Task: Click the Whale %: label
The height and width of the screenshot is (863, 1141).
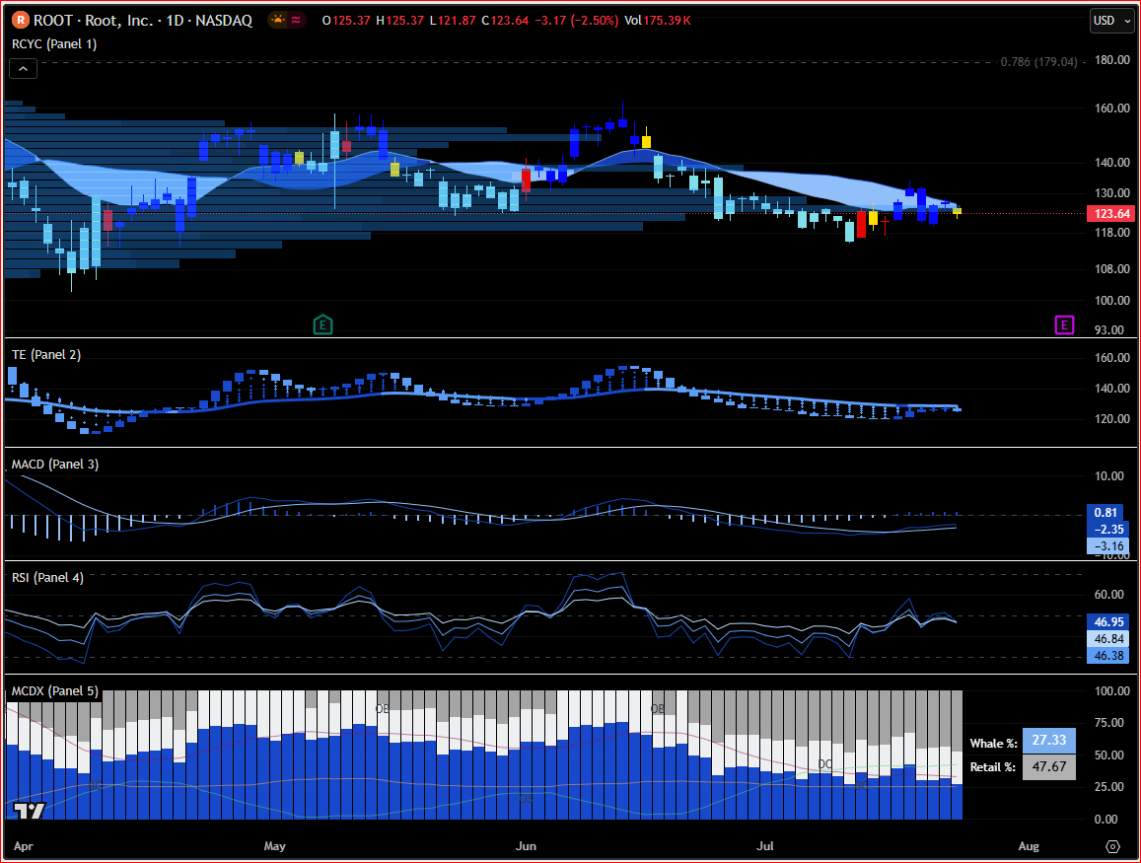Action: [993, 743]
